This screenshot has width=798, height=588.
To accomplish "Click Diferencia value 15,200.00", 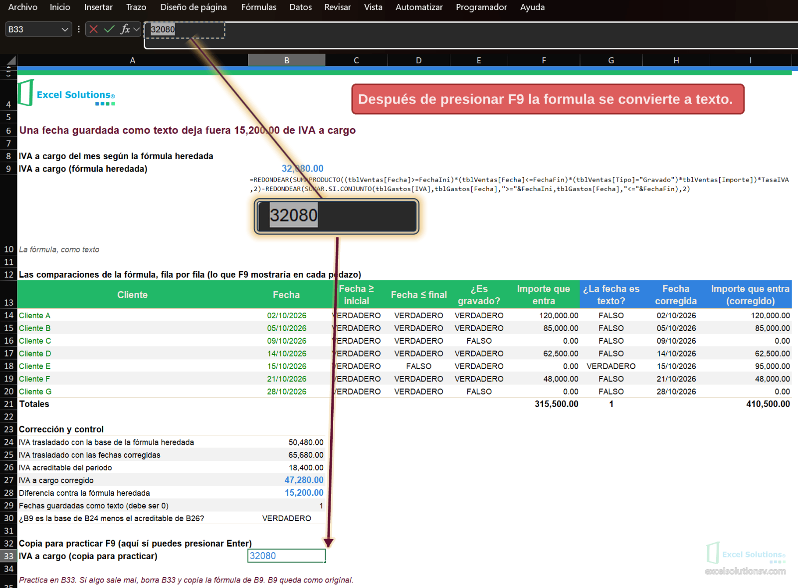I will click(x=304, y=493).
